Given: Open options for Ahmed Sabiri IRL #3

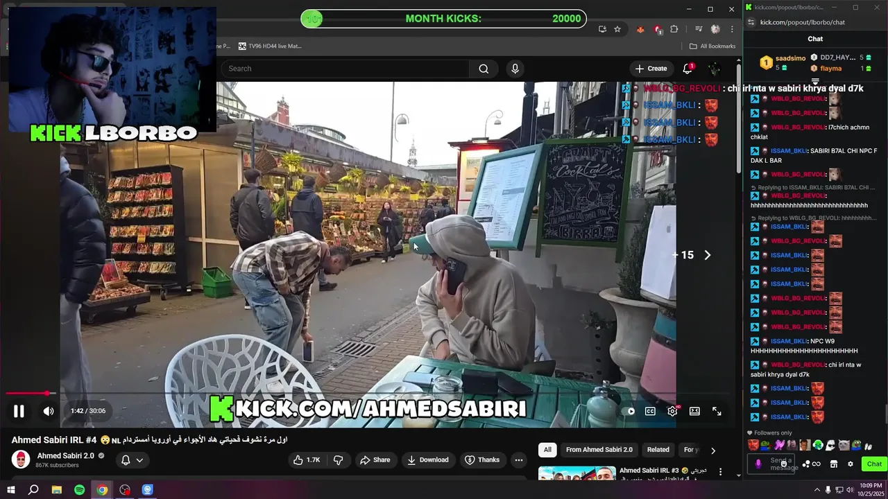Looking at the screenshot, I should pyautogui.click(x=720, y=472).
